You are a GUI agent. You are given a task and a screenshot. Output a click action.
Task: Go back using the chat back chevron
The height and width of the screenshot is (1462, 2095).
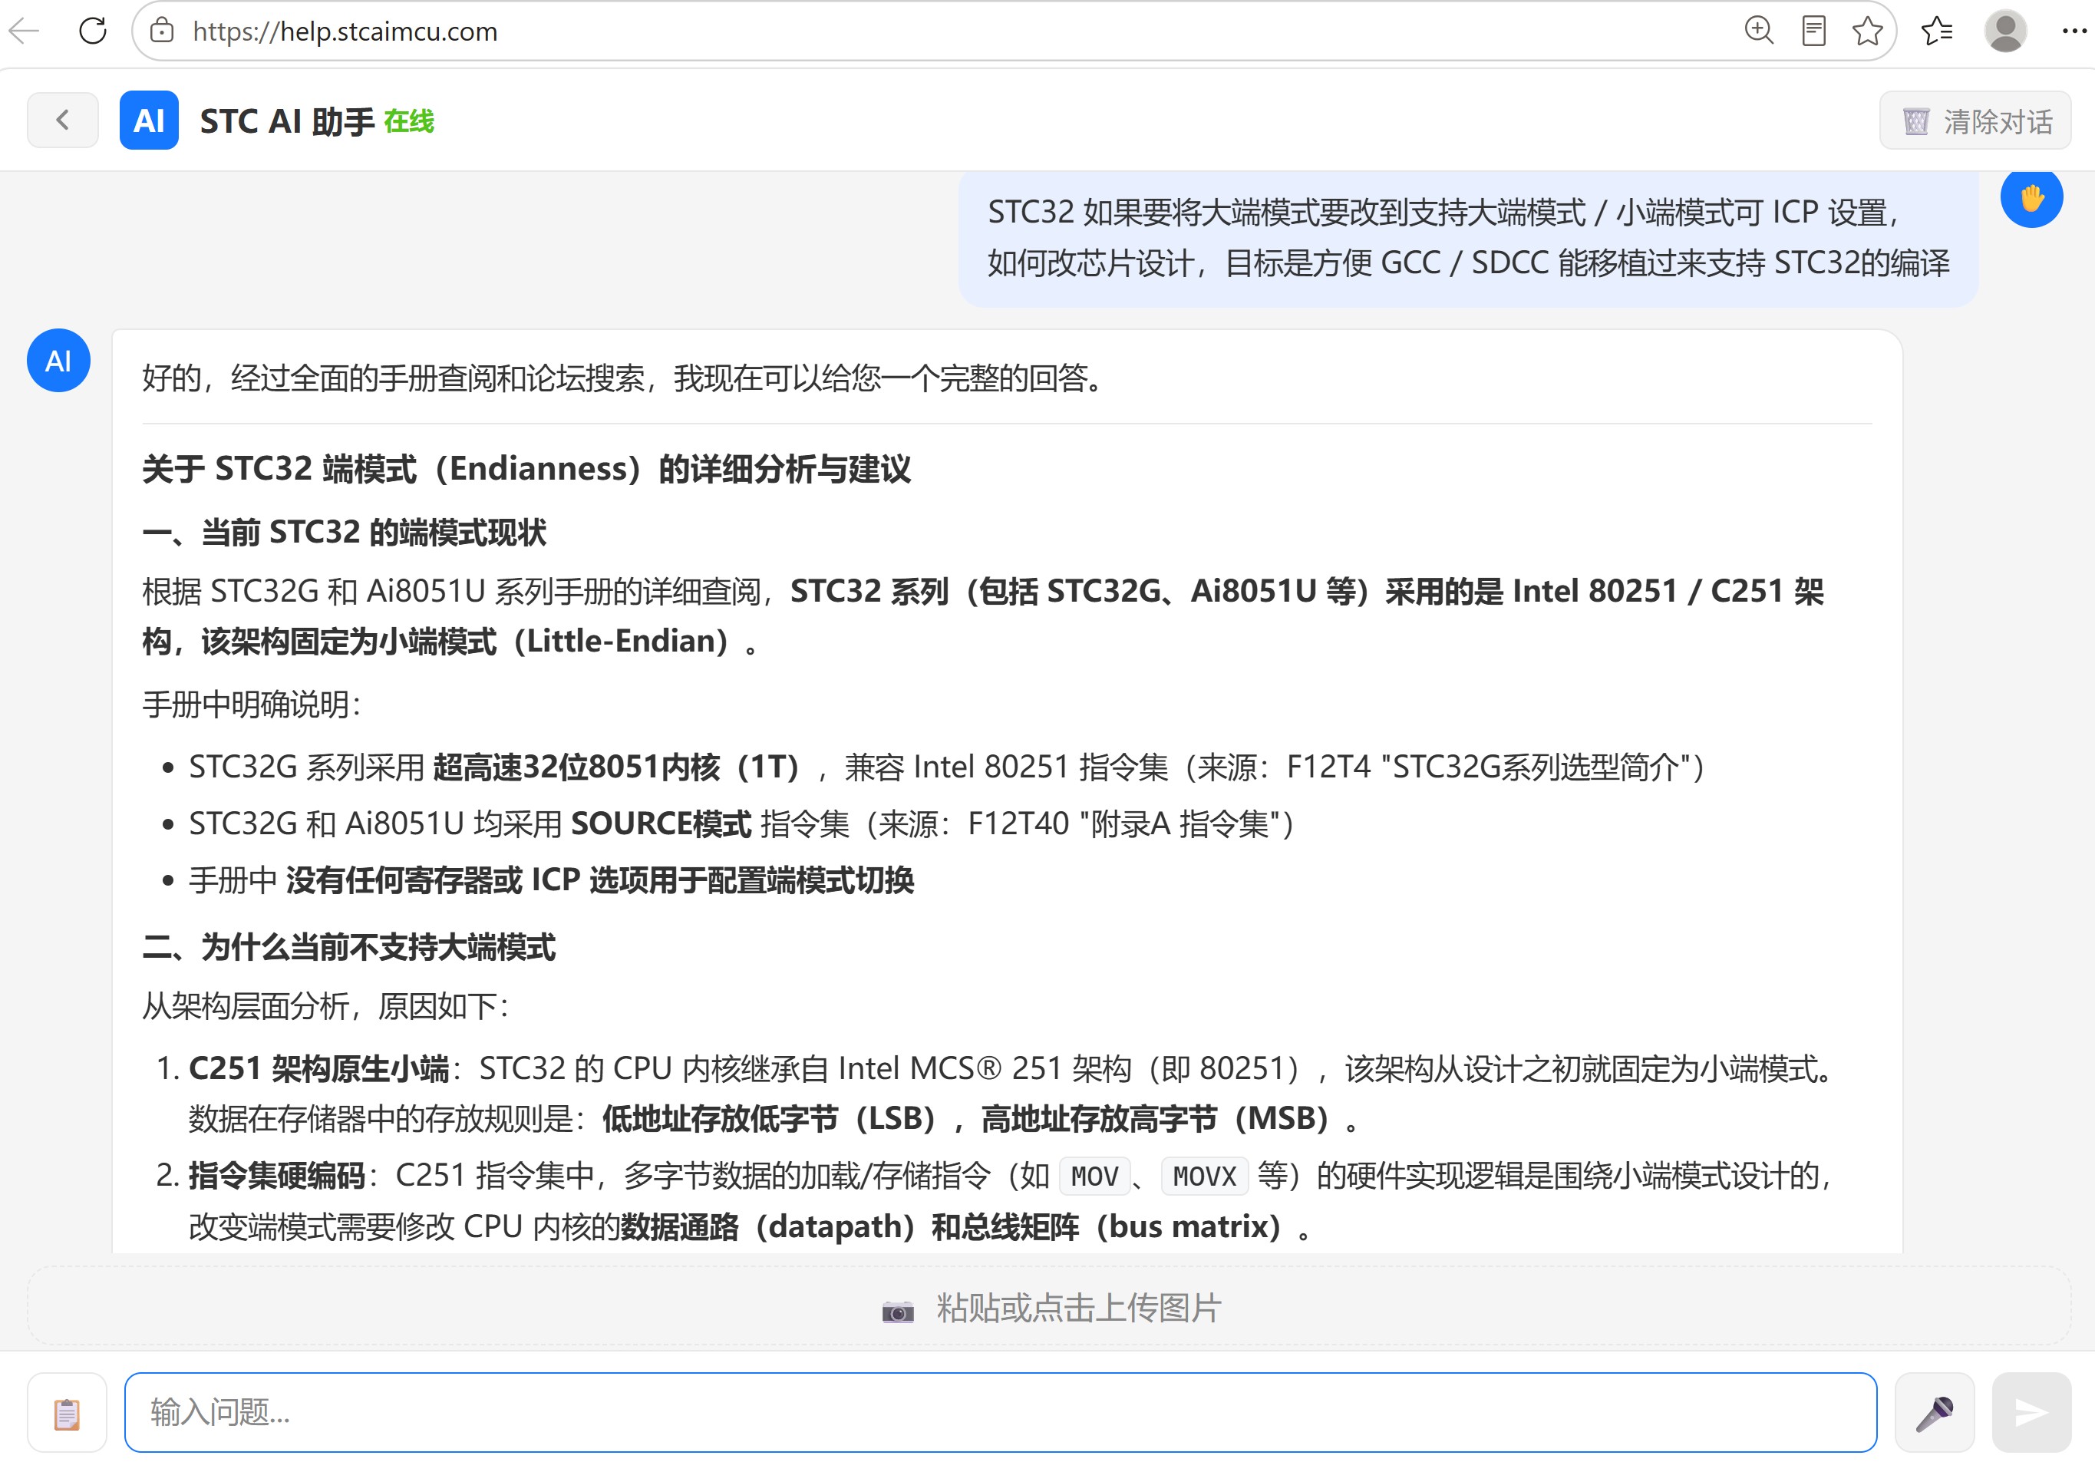coord(62,120)
